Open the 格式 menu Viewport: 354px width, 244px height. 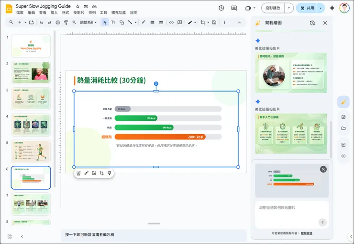tap(66, 12)
